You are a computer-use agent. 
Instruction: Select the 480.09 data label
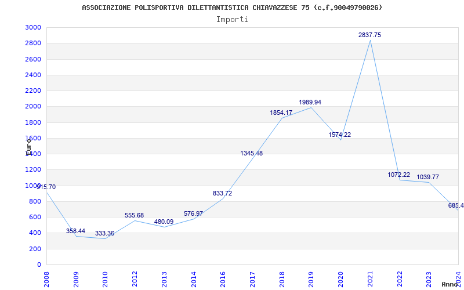[164, 222]
